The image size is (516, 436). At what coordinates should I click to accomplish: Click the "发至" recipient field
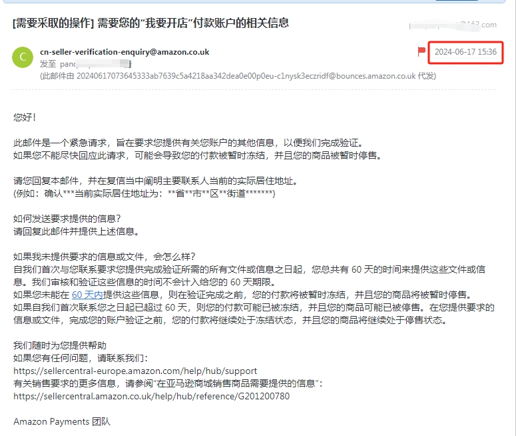coord(86,63)
